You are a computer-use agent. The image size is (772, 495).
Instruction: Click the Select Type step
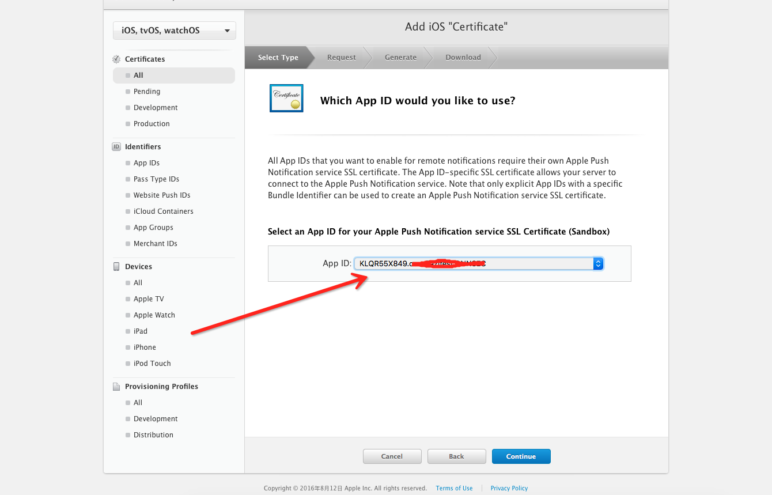278,58
